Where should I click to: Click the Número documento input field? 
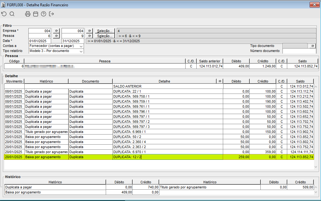299,51
